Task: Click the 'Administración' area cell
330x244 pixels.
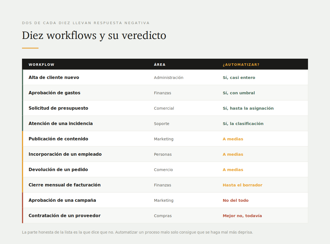Action: (x=169, y=78)
